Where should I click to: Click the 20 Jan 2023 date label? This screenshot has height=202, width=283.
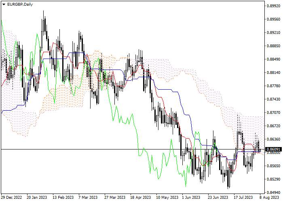(x=37, y=197)
